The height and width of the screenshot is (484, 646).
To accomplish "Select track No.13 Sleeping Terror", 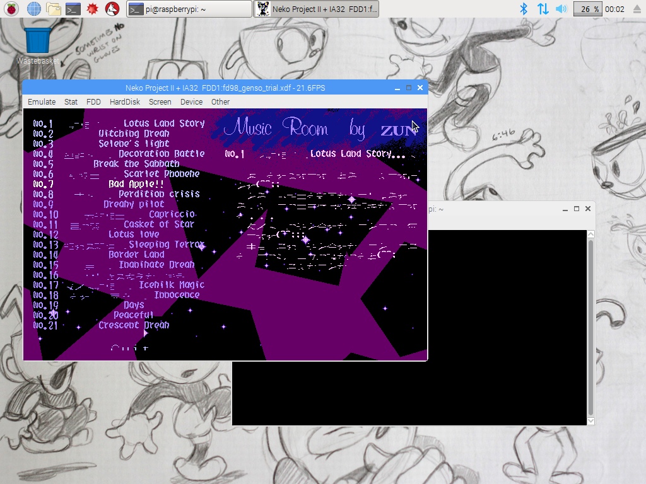I will point(119,245).
